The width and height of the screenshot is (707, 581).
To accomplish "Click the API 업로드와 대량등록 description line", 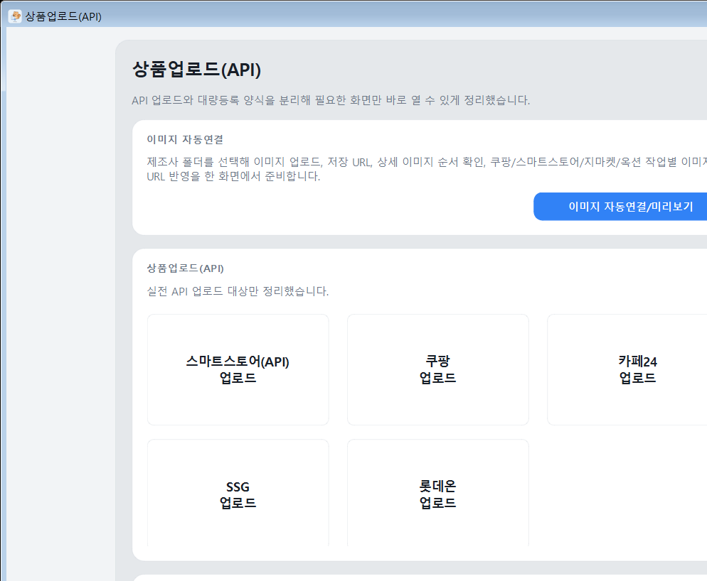I will tap(331, 100).
